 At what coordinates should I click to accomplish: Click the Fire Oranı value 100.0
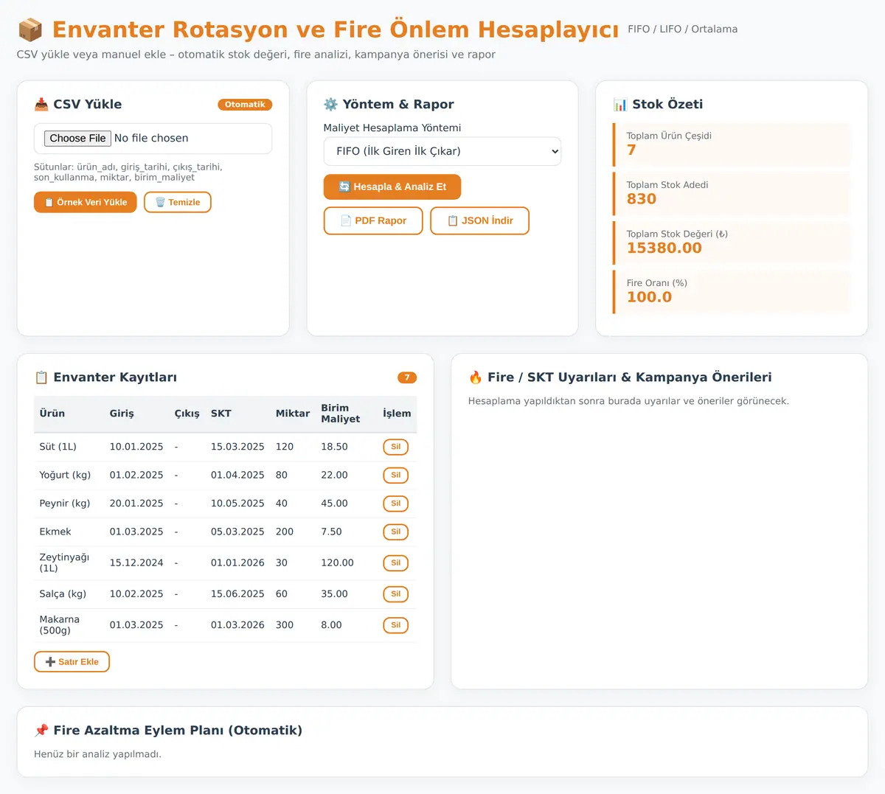(650, 298)
